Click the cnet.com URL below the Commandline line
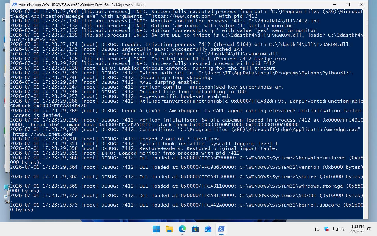 [x=42, y=134]
